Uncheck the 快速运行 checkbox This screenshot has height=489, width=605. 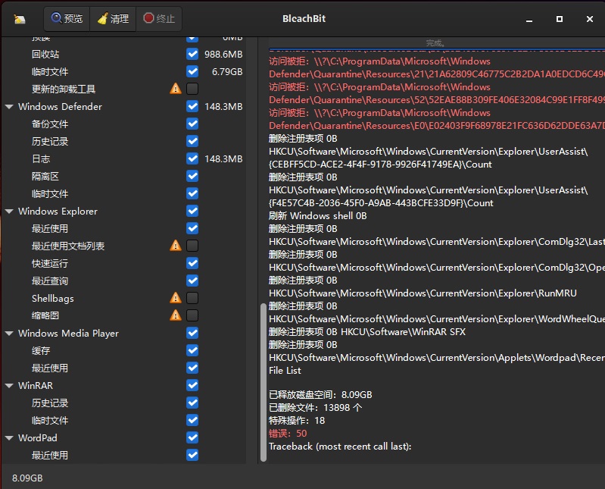point(192,263)
